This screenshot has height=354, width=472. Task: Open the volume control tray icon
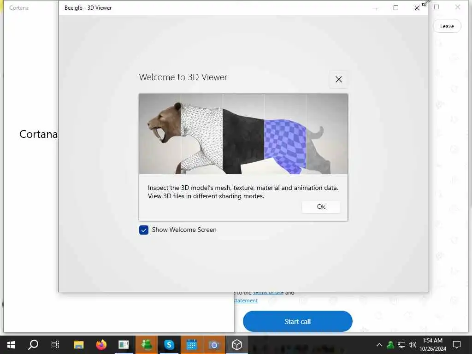click(x=413, y=345)
